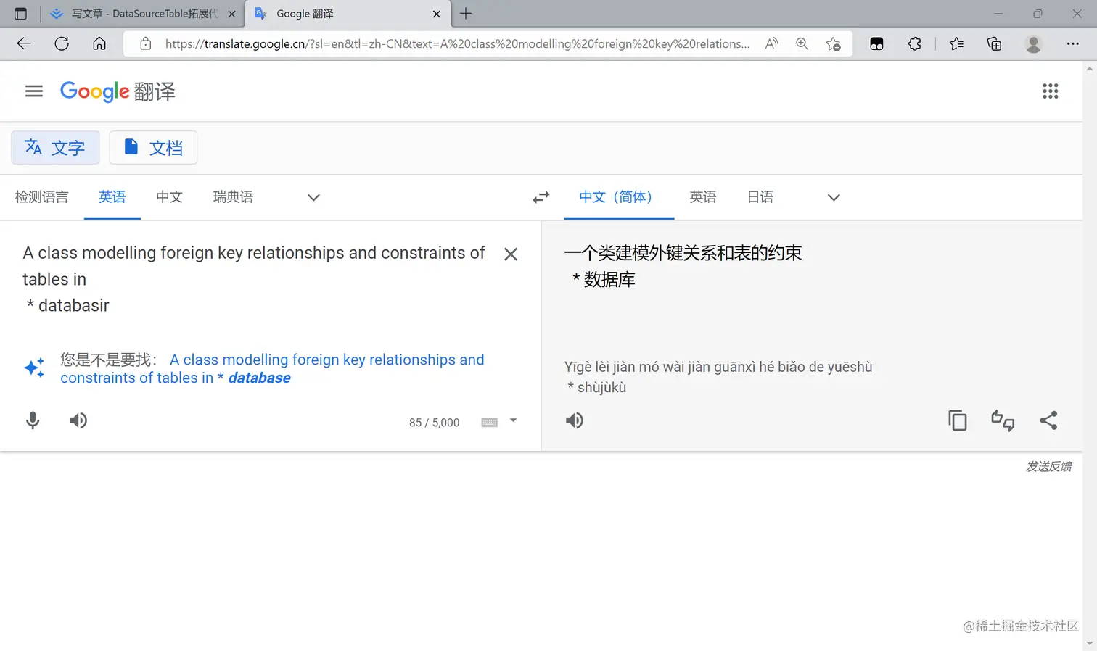1097x651 pixels.
Task: Clear the source text with the X
Action: pos(511,254)
